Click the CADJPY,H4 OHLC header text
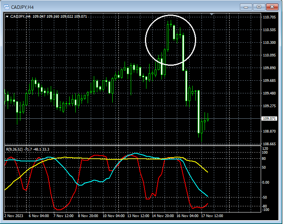283x224 pixels. tap(48, 17)
